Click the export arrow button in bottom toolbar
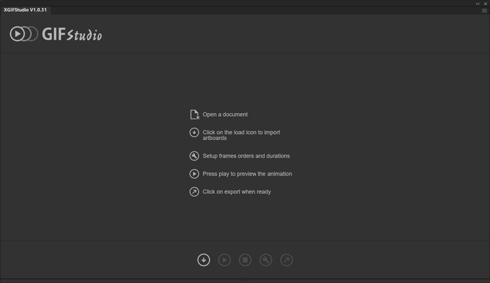490x283 pixels. click(x=287, y=260)
